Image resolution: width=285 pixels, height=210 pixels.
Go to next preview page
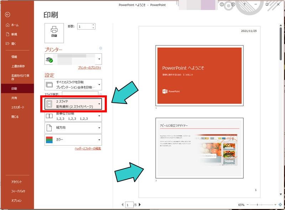(x=140, y=205)
